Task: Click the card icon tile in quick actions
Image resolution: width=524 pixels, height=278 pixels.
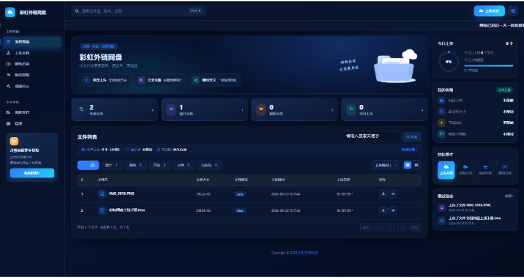Action: (505, 170)
